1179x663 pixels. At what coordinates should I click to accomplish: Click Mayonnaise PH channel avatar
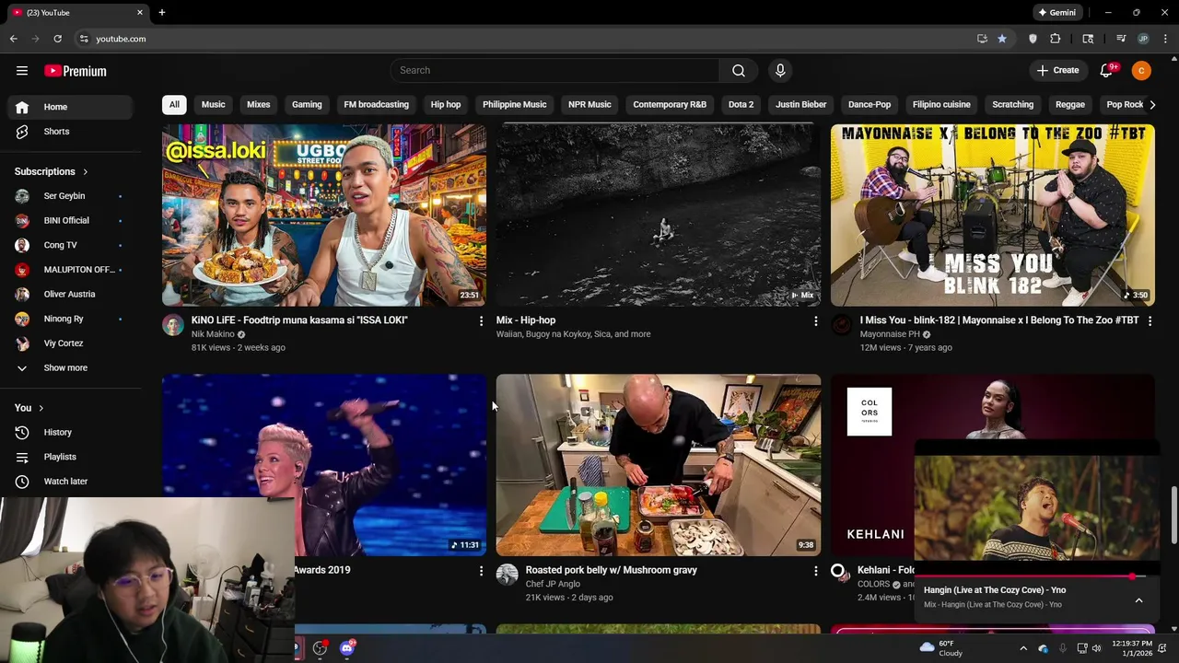[x=842, y=324]
